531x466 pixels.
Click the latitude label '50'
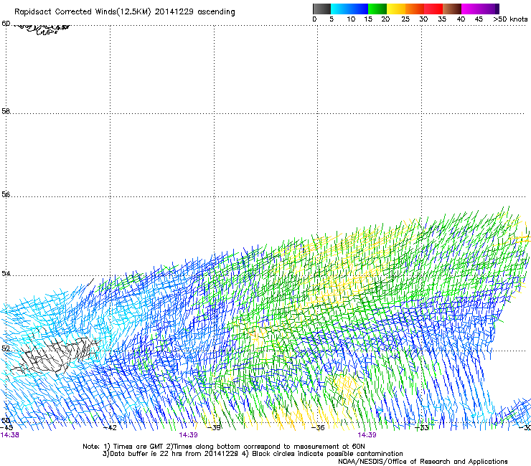pos(6,420)
